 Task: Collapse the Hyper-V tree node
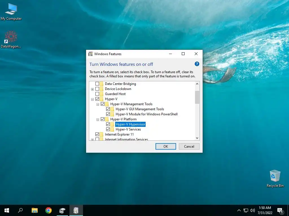[x=92, y=99]
